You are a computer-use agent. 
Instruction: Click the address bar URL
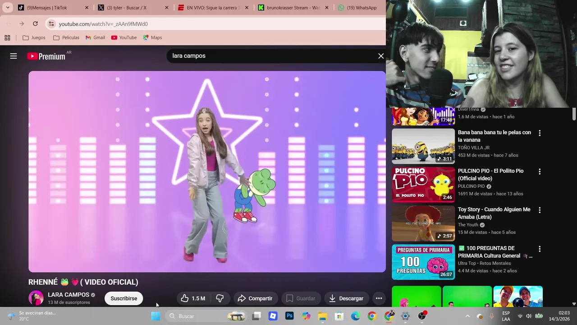103,24
